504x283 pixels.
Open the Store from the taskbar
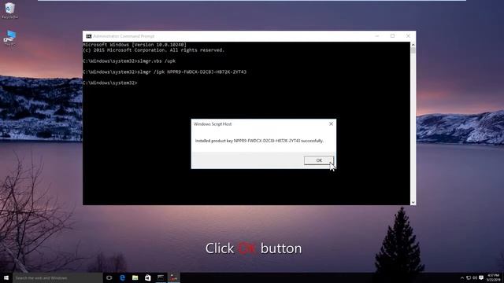(x=148, y=277)
